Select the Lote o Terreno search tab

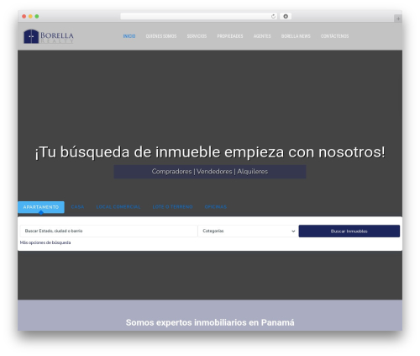(173, 207)
